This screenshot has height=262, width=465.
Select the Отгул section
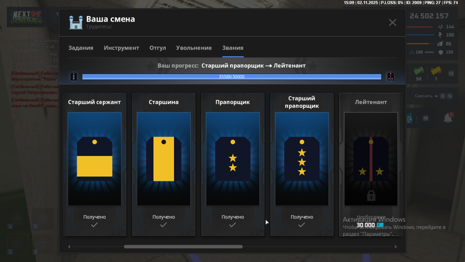[158, 48]
